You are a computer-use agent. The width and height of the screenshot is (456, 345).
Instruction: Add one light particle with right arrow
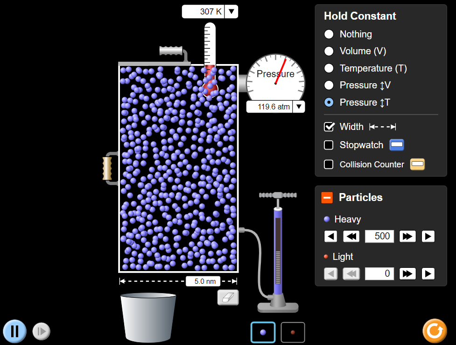coord(428,273)
